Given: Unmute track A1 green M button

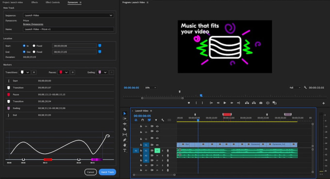Looking at the screenshot, I should click(157, 150).
